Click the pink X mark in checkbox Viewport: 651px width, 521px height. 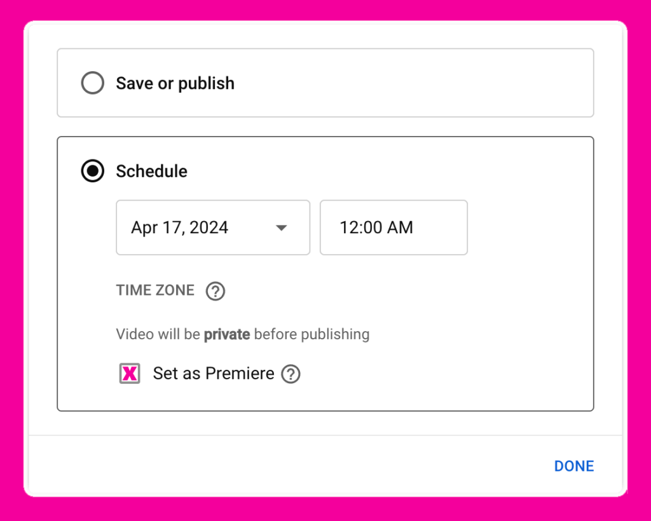pyautogui.click(x=130, y=374)
